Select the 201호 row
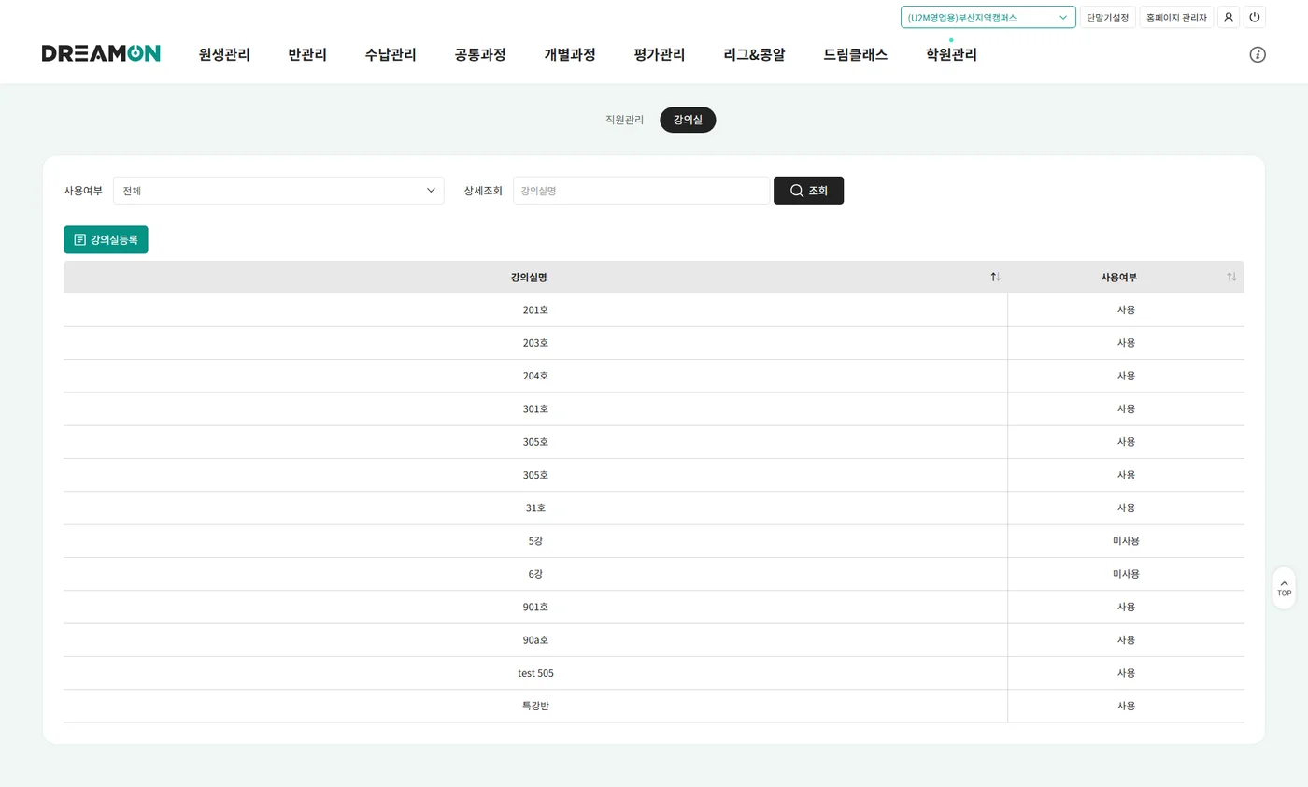The image size is (1308, 787). (654, 310)
